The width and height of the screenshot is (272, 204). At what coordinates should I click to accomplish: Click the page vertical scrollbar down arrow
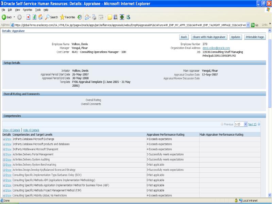270,195
